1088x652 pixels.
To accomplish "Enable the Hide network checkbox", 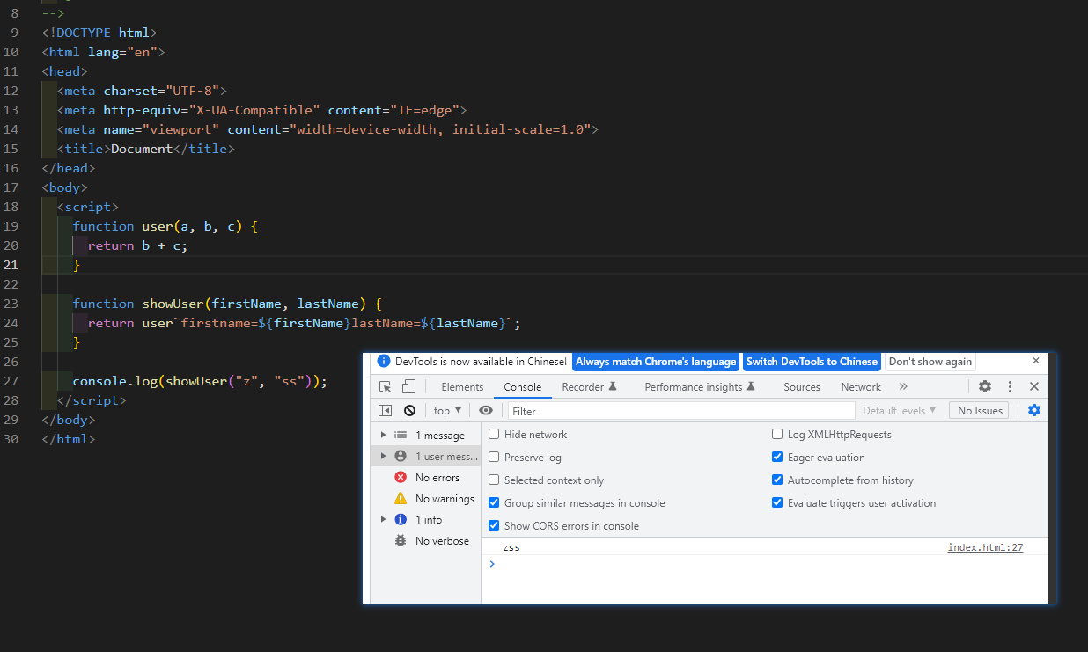I will coord(494,434).
